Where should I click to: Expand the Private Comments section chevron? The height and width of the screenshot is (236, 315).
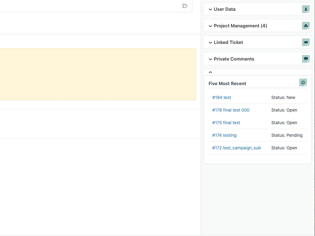[x=210, y=59]
